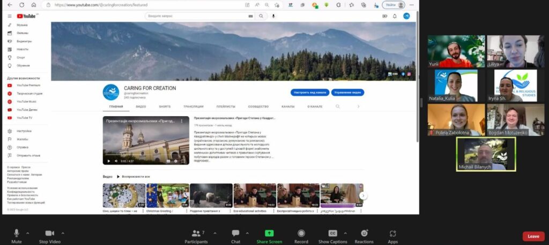Open the Reactions menu in Zoom
This screenshot has width=549, height=245.
(364, 236)
